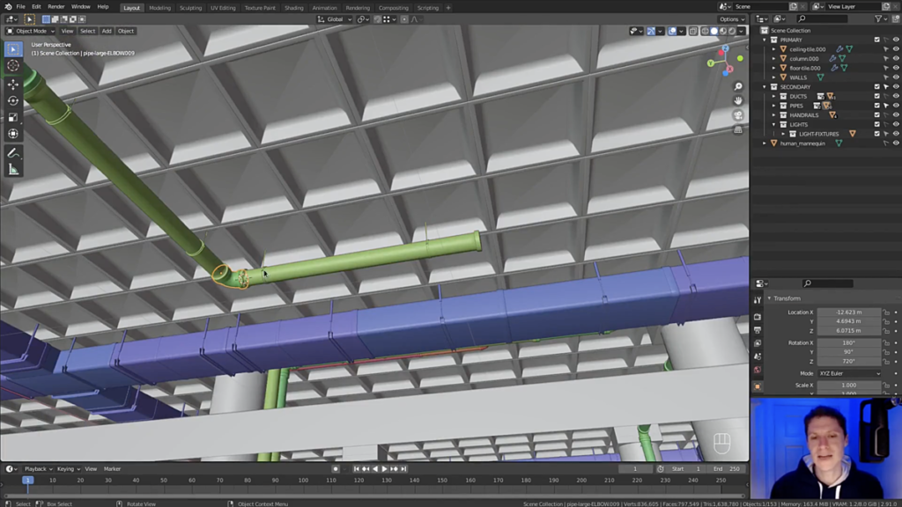Screen dimensions: 902x507
Task: Open the viewport Add menu
Action: (x=107, y=31)
